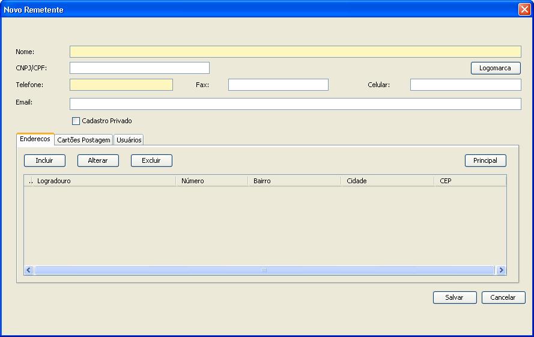Image resolution: width=534 pixels, height=337 pixels.
Task: Set address as Principal
Action: (485, 160)
